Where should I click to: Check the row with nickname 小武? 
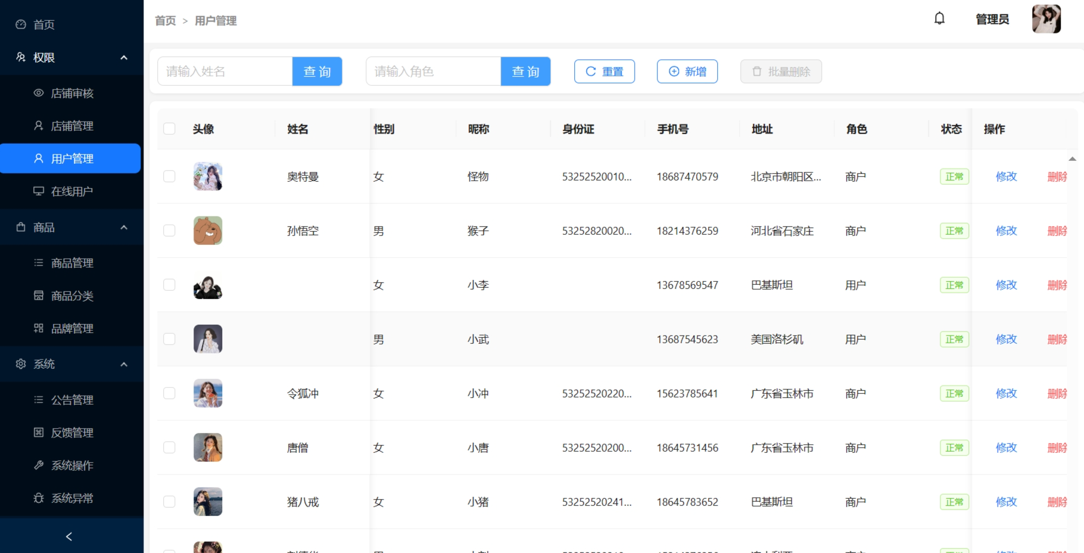[169, 339]
